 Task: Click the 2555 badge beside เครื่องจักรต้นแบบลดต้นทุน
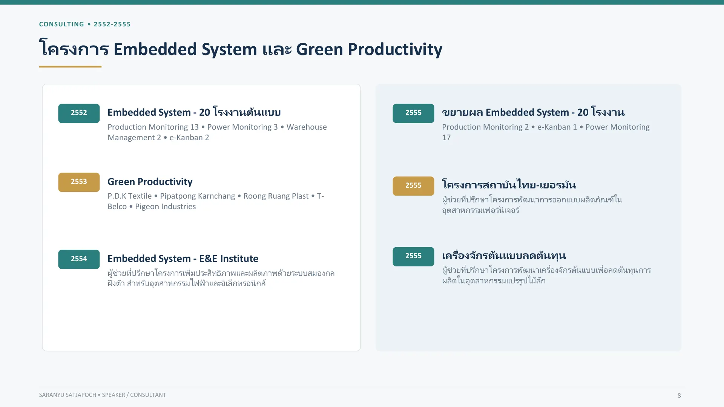point(413,256)
